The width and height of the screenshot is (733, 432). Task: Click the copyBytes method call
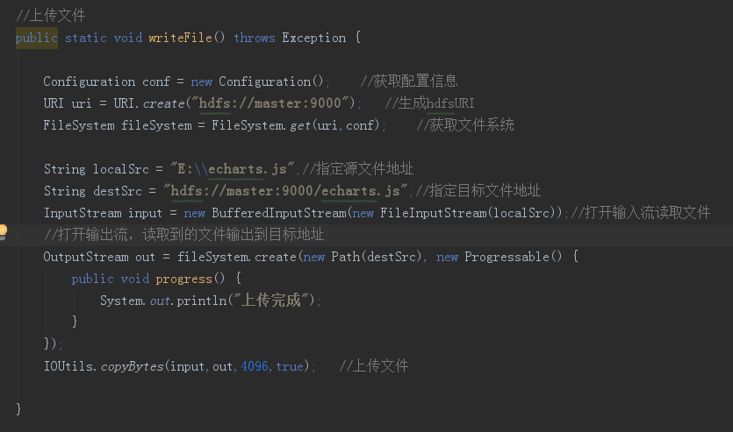click(x=132, y=366)
